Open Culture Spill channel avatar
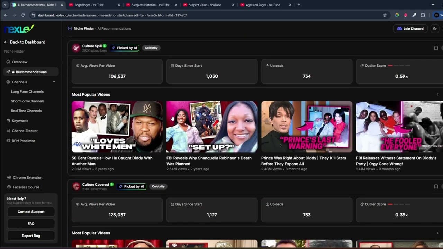 pos(76,48)
